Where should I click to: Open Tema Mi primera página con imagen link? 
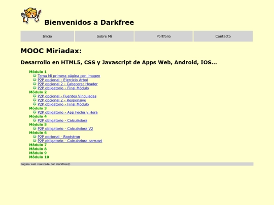pos(69,76)
